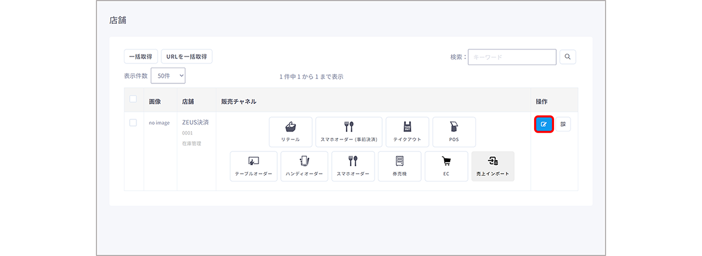Click the 操作 column header

pos(542,101)
